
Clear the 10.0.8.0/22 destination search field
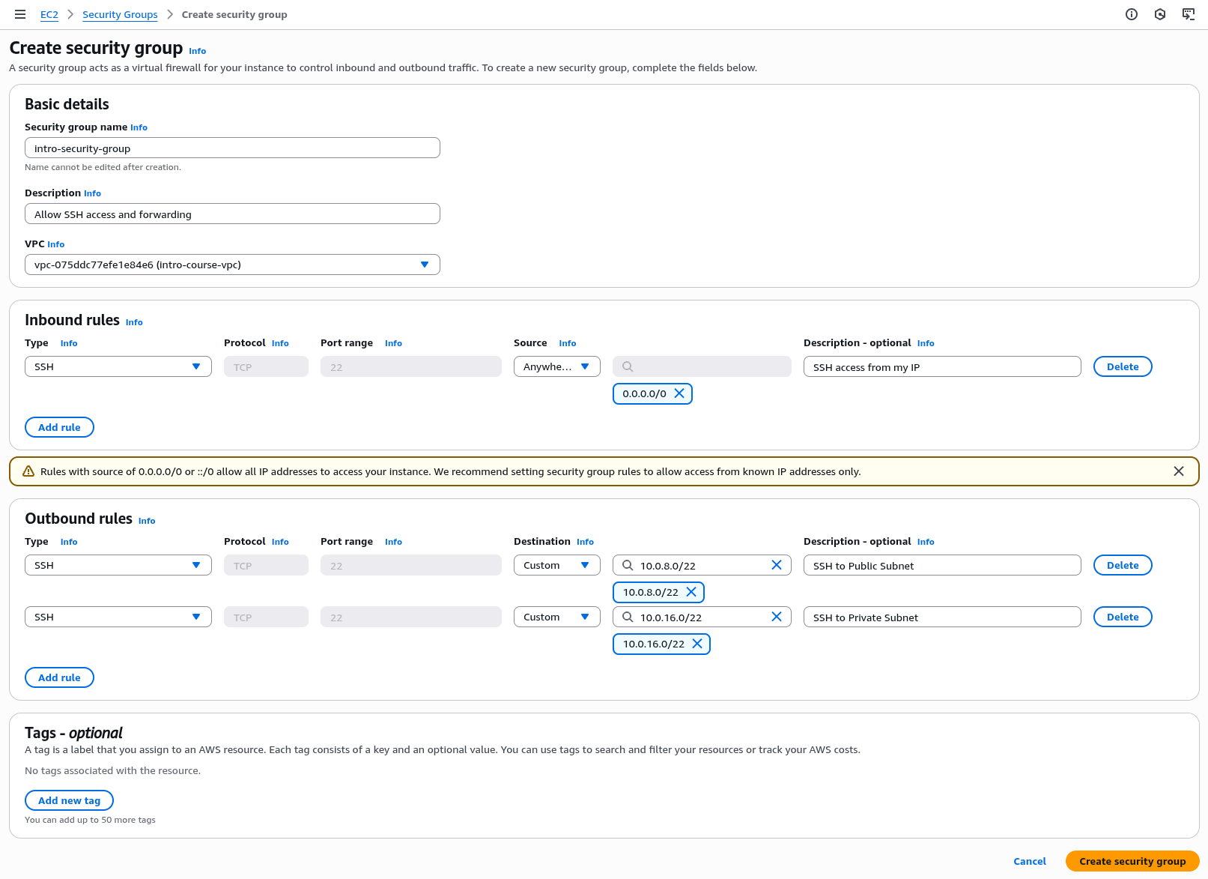click(777, 565)
